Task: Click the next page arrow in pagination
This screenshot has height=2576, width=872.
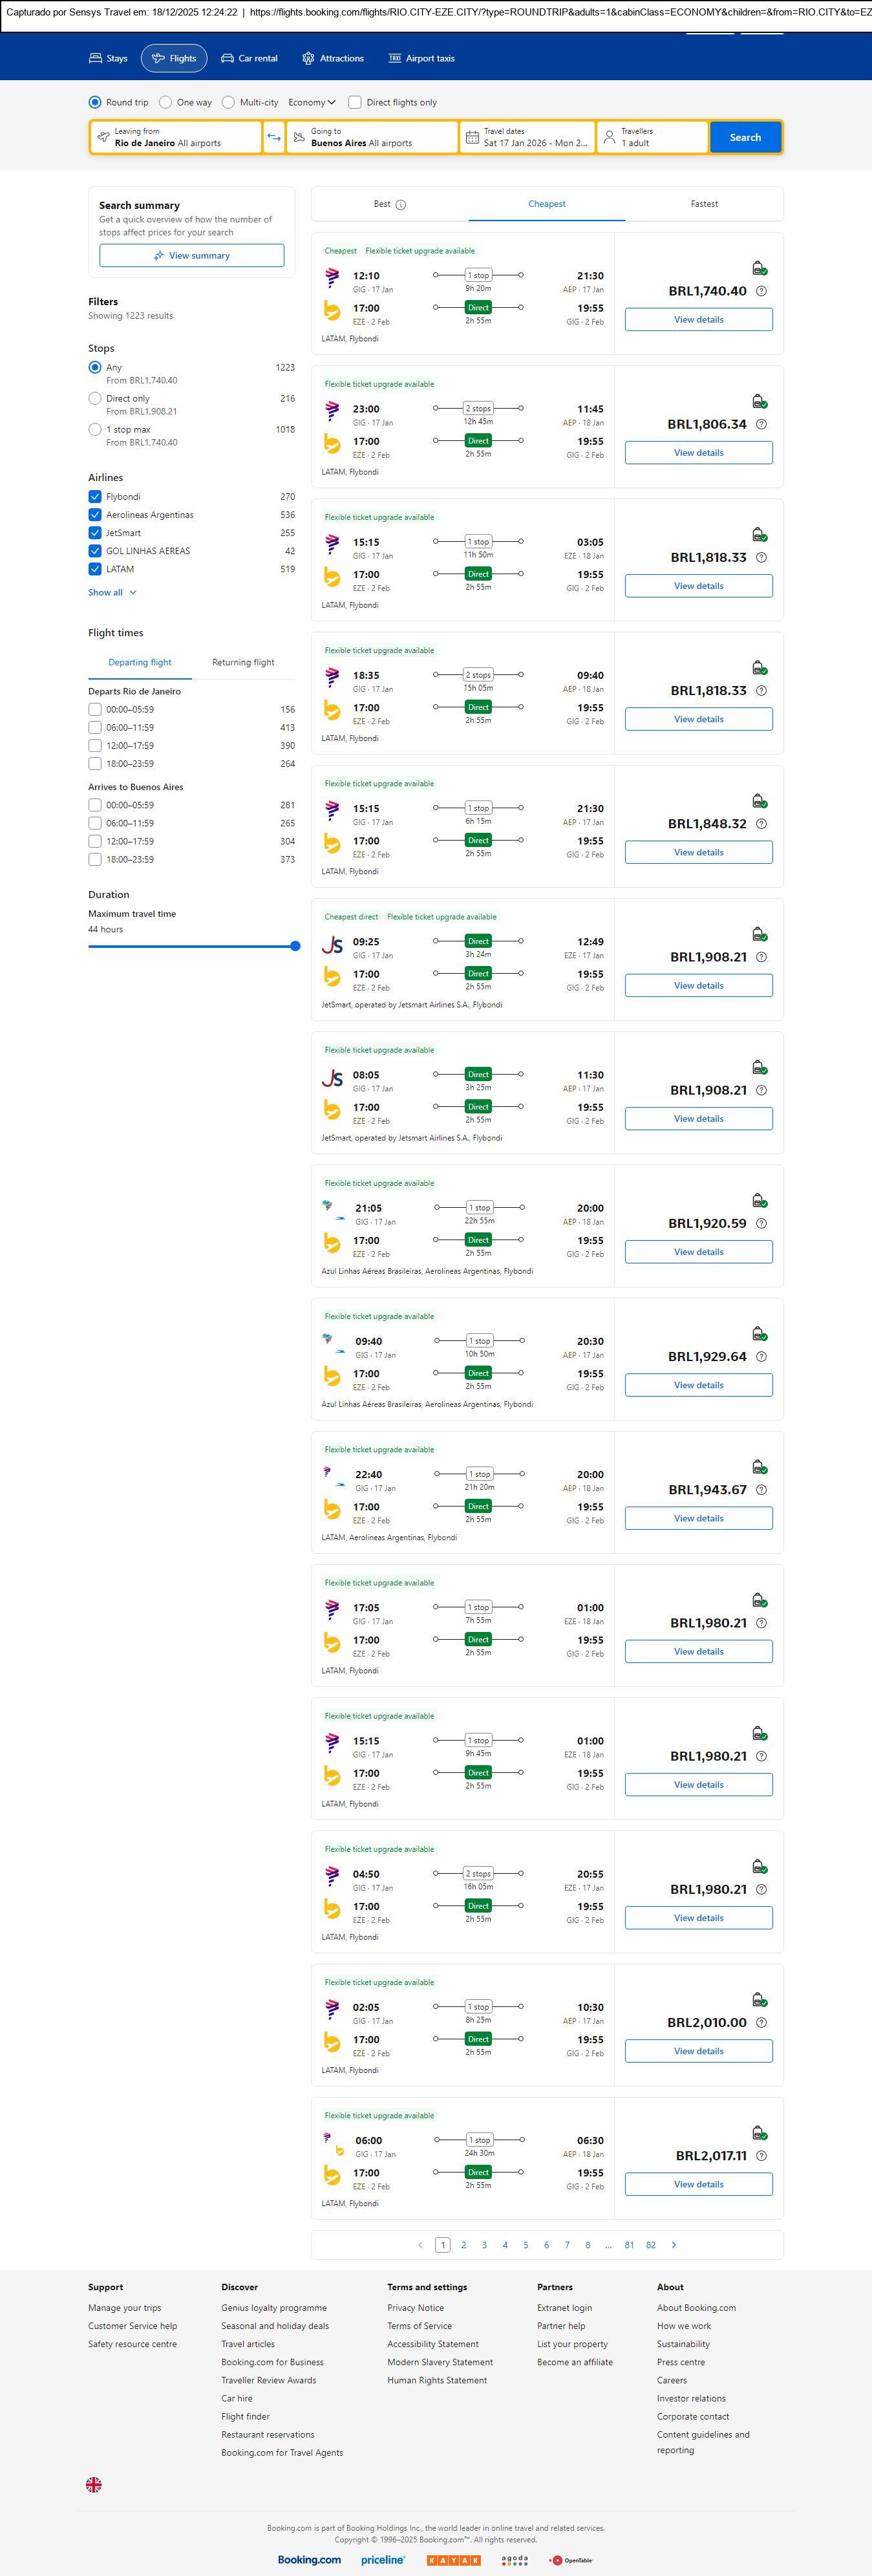Action: click(x=674, y=2244)
